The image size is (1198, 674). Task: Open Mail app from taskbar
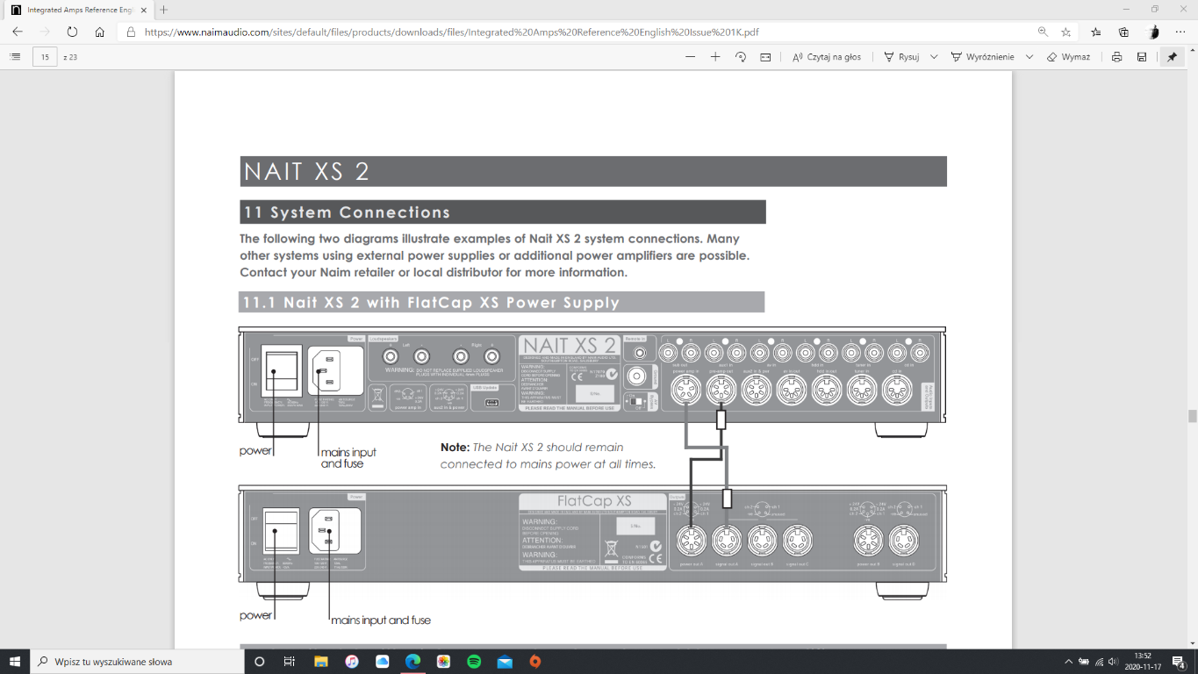pyautogui.click(x=505, y=661)
